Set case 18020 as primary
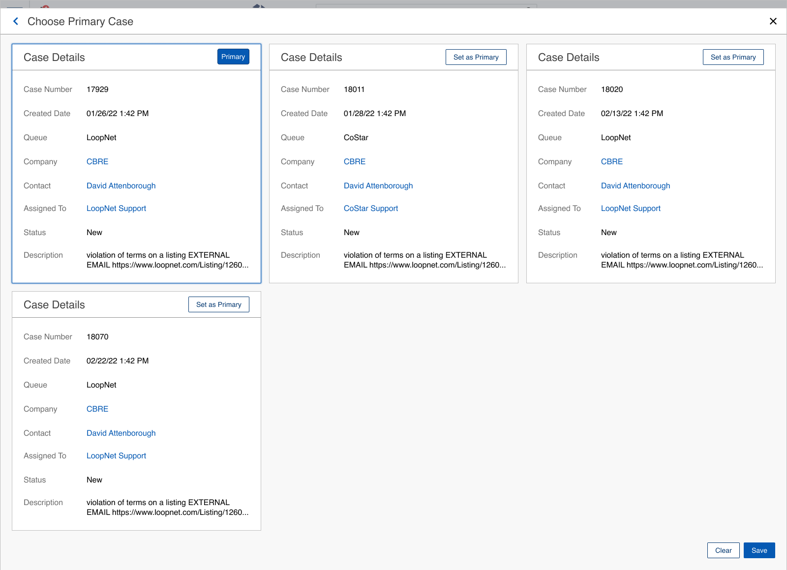 coord(733,57)
